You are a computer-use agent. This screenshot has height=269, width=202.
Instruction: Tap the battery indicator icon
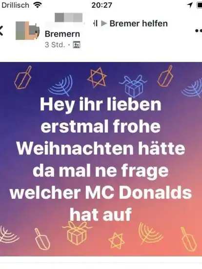[x=200, y=5]
